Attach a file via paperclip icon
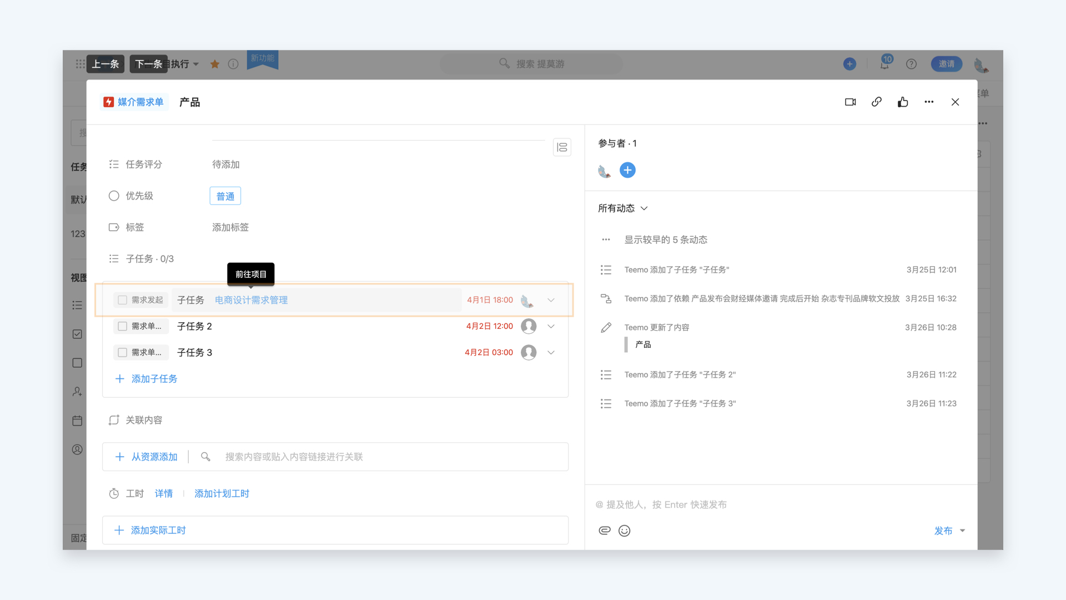Viewport: 1066px width, 600px height. click(605, 531)
